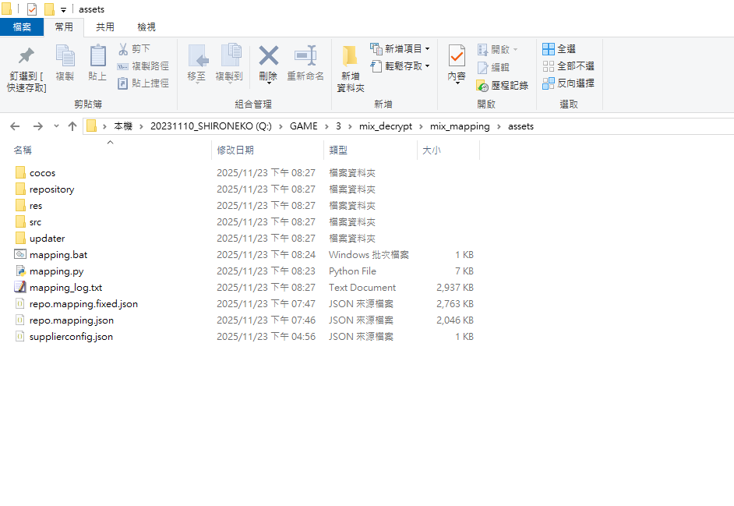Open Properties checkmark icon
This screenshot has width=734, height=506.
[457, 57]
